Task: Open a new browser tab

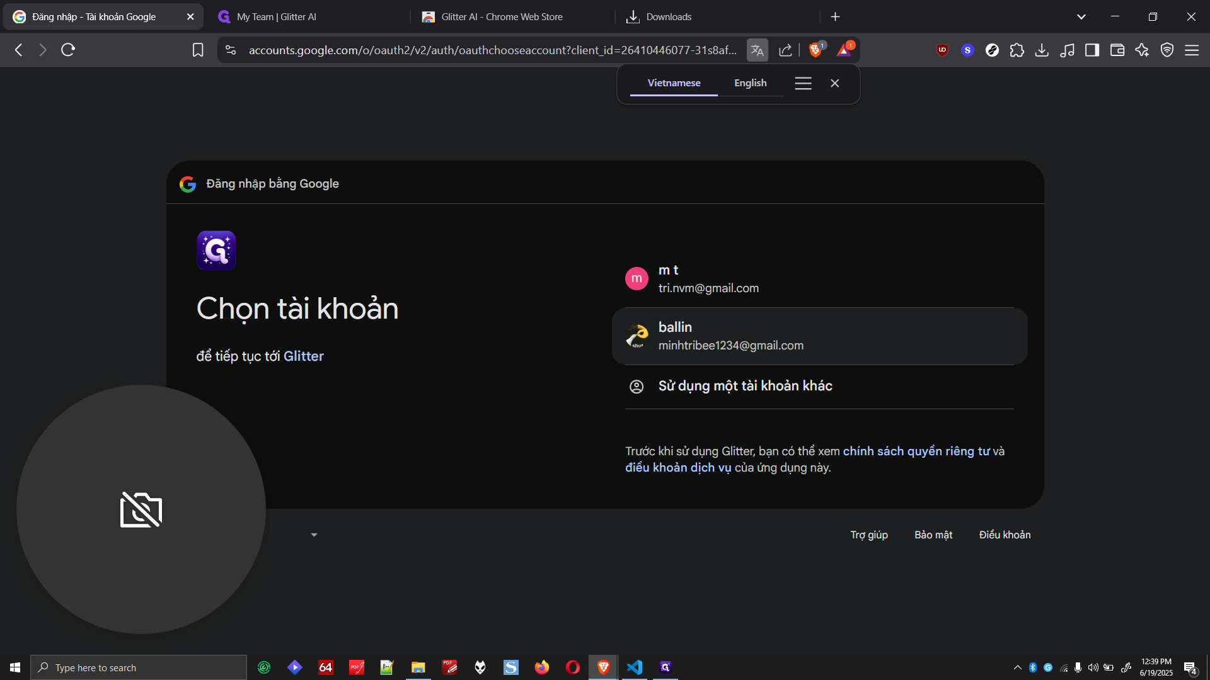Action: coord(835,17)
